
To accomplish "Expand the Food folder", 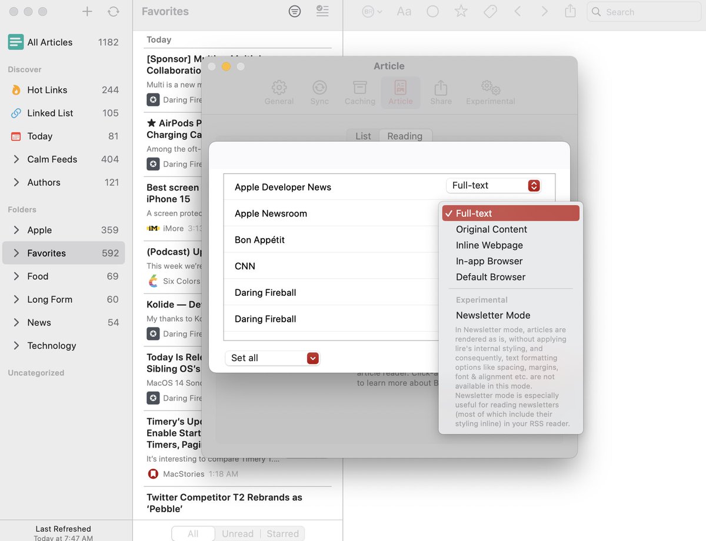I will (x=16, y=276).
